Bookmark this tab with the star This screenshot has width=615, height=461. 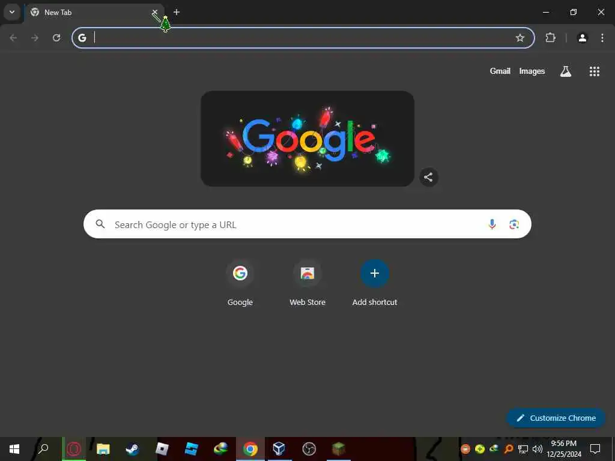tap(520, 38)
